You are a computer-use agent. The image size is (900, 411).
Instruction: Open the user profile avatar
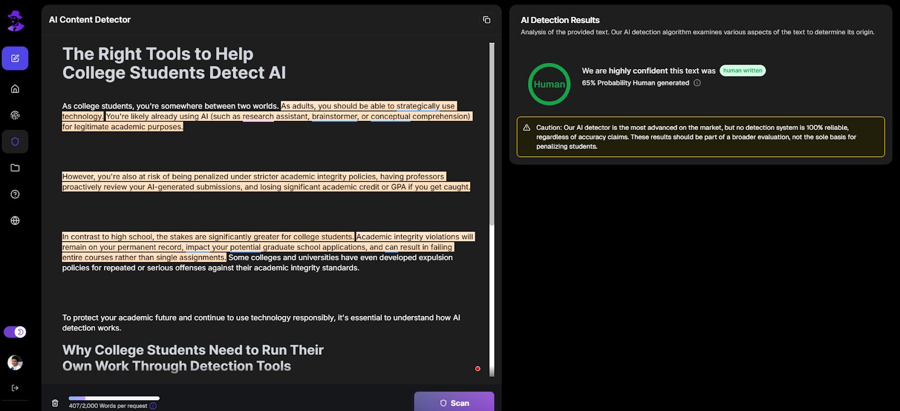pyautogui.click(x=15, y=362)
